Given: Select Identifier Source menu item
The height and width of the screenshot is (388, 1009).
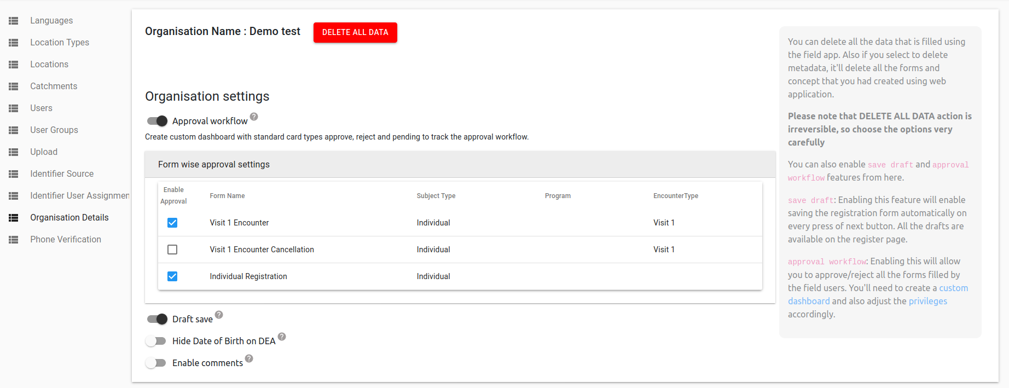Looking at the screenshot, I should click(62, 174).
